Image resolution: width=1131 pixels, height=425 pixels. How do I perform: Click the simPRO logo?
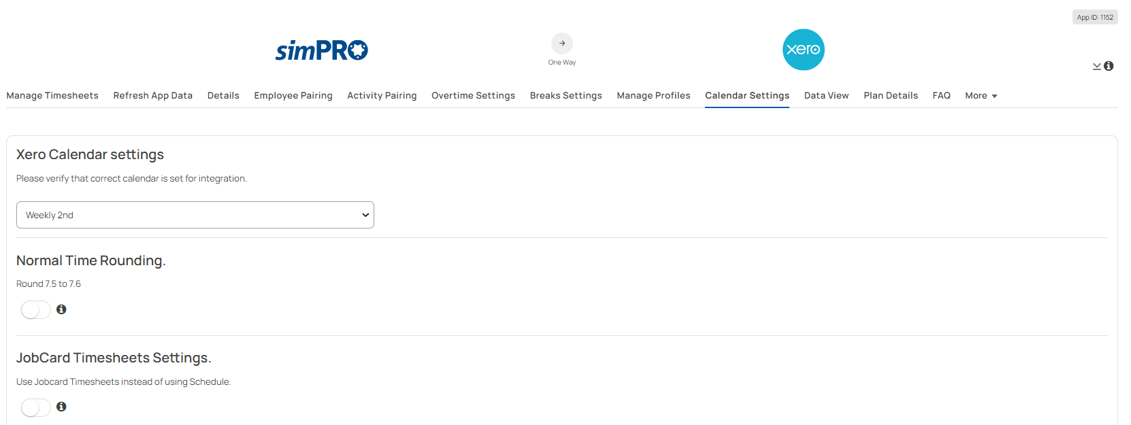pyautogui.click(x=321, y=50)
